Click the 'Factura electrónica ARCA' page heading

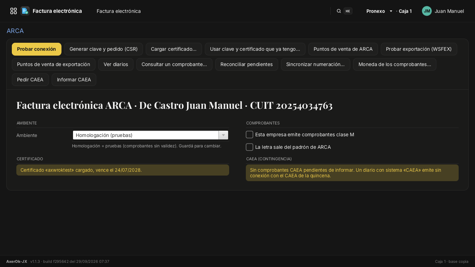point(175,105)
